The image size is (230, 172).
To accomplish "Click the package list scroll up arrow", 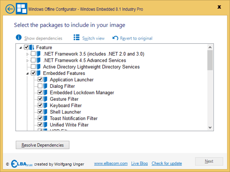I will [x=210, y=47].
